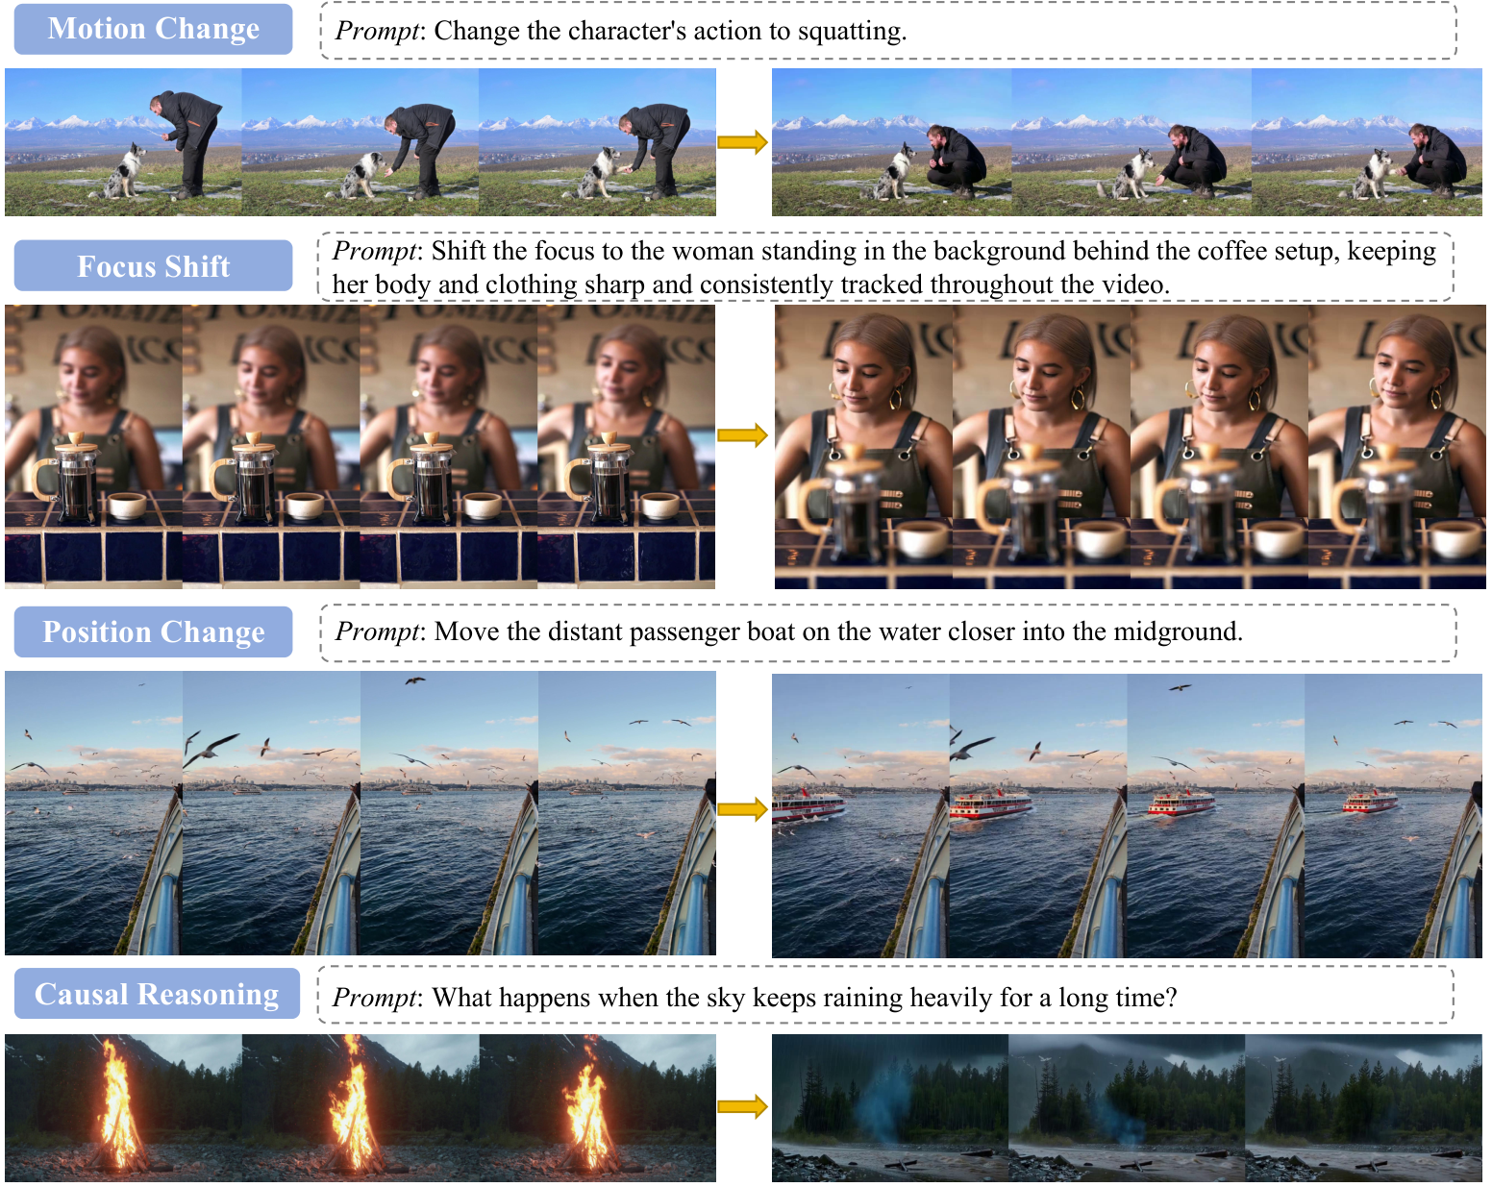Click the Focus Shift label
Screen dimensions: 1492x1187
(x=153, y=265)
